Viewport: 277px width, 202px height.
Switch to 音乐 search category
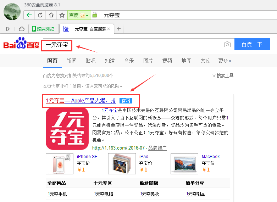(x=129, y=61)
